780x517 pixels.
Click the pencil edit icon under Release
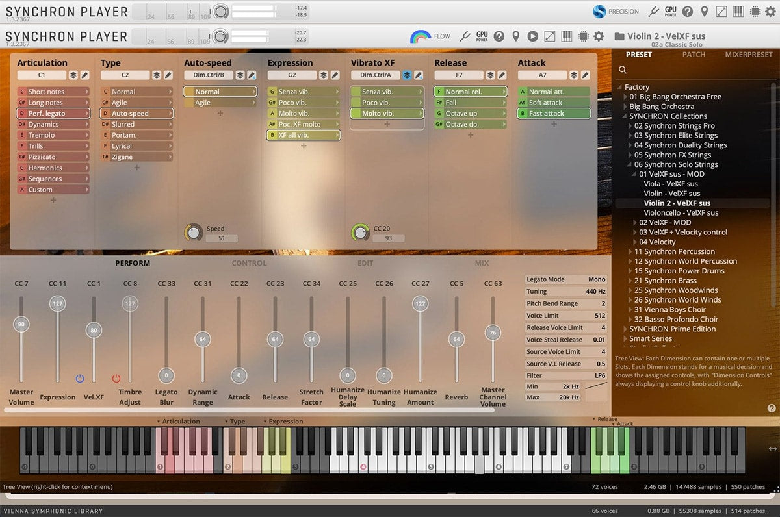(x=502, y=75)
